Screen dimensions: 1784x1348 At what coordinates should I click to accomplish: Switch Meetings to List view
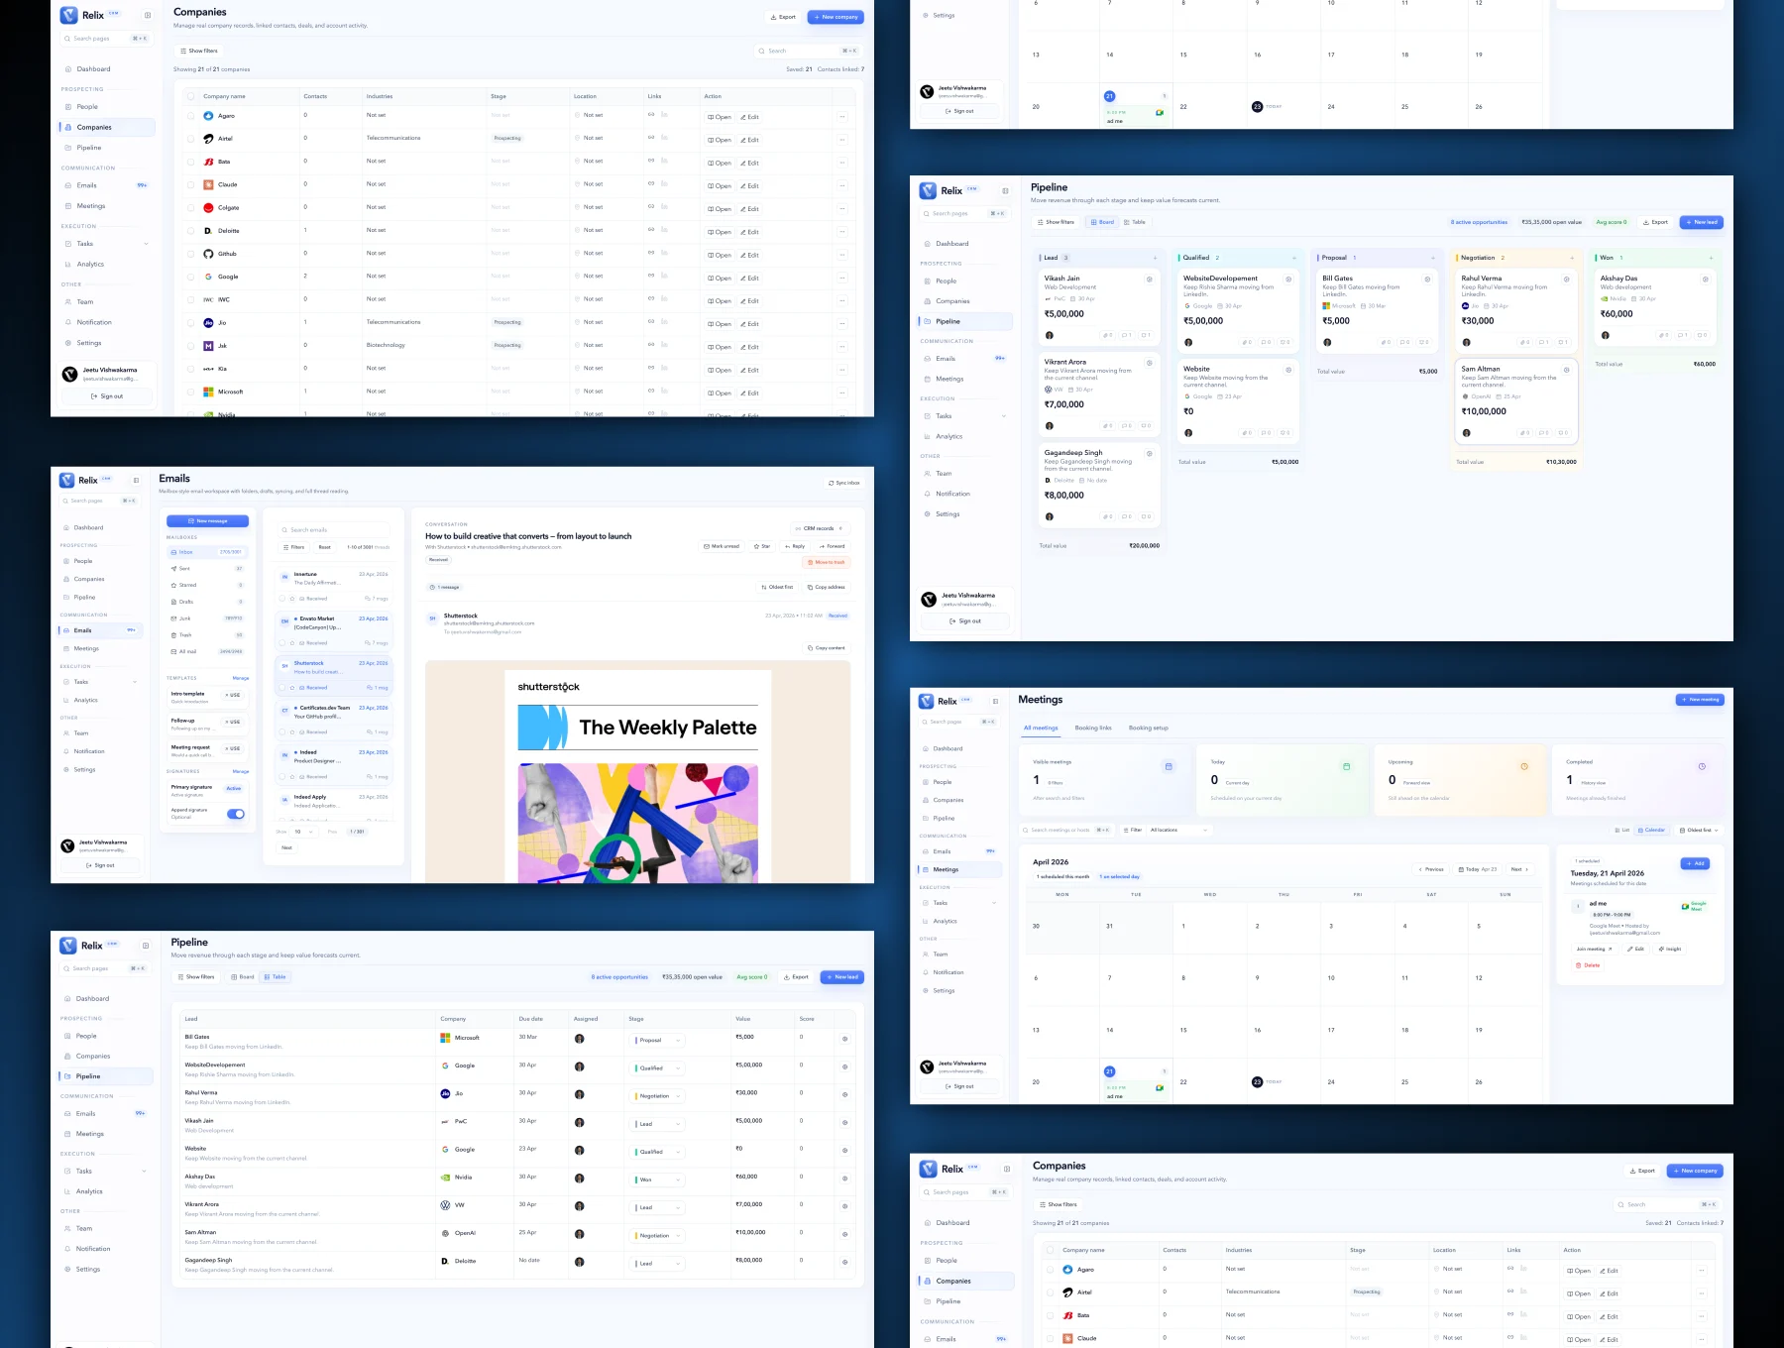[x=1623, y=830]
